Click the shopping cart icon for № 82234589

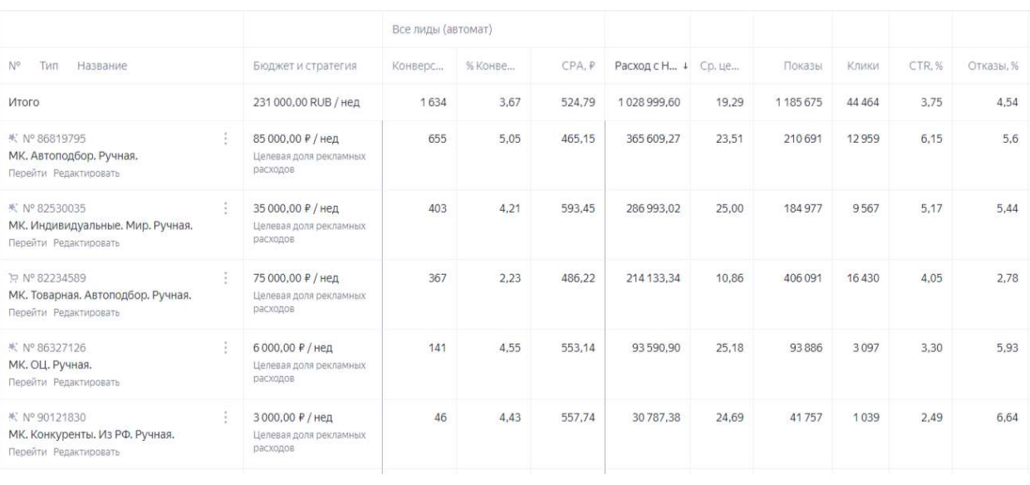[12, 278]
